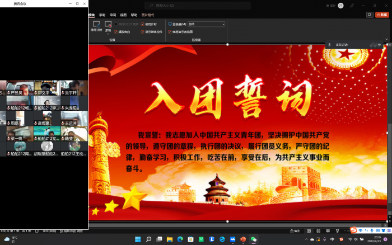The image size is (392, 245).
Task: Click the vertical scrollbar of the slide pane
Action: coord(390,130)
